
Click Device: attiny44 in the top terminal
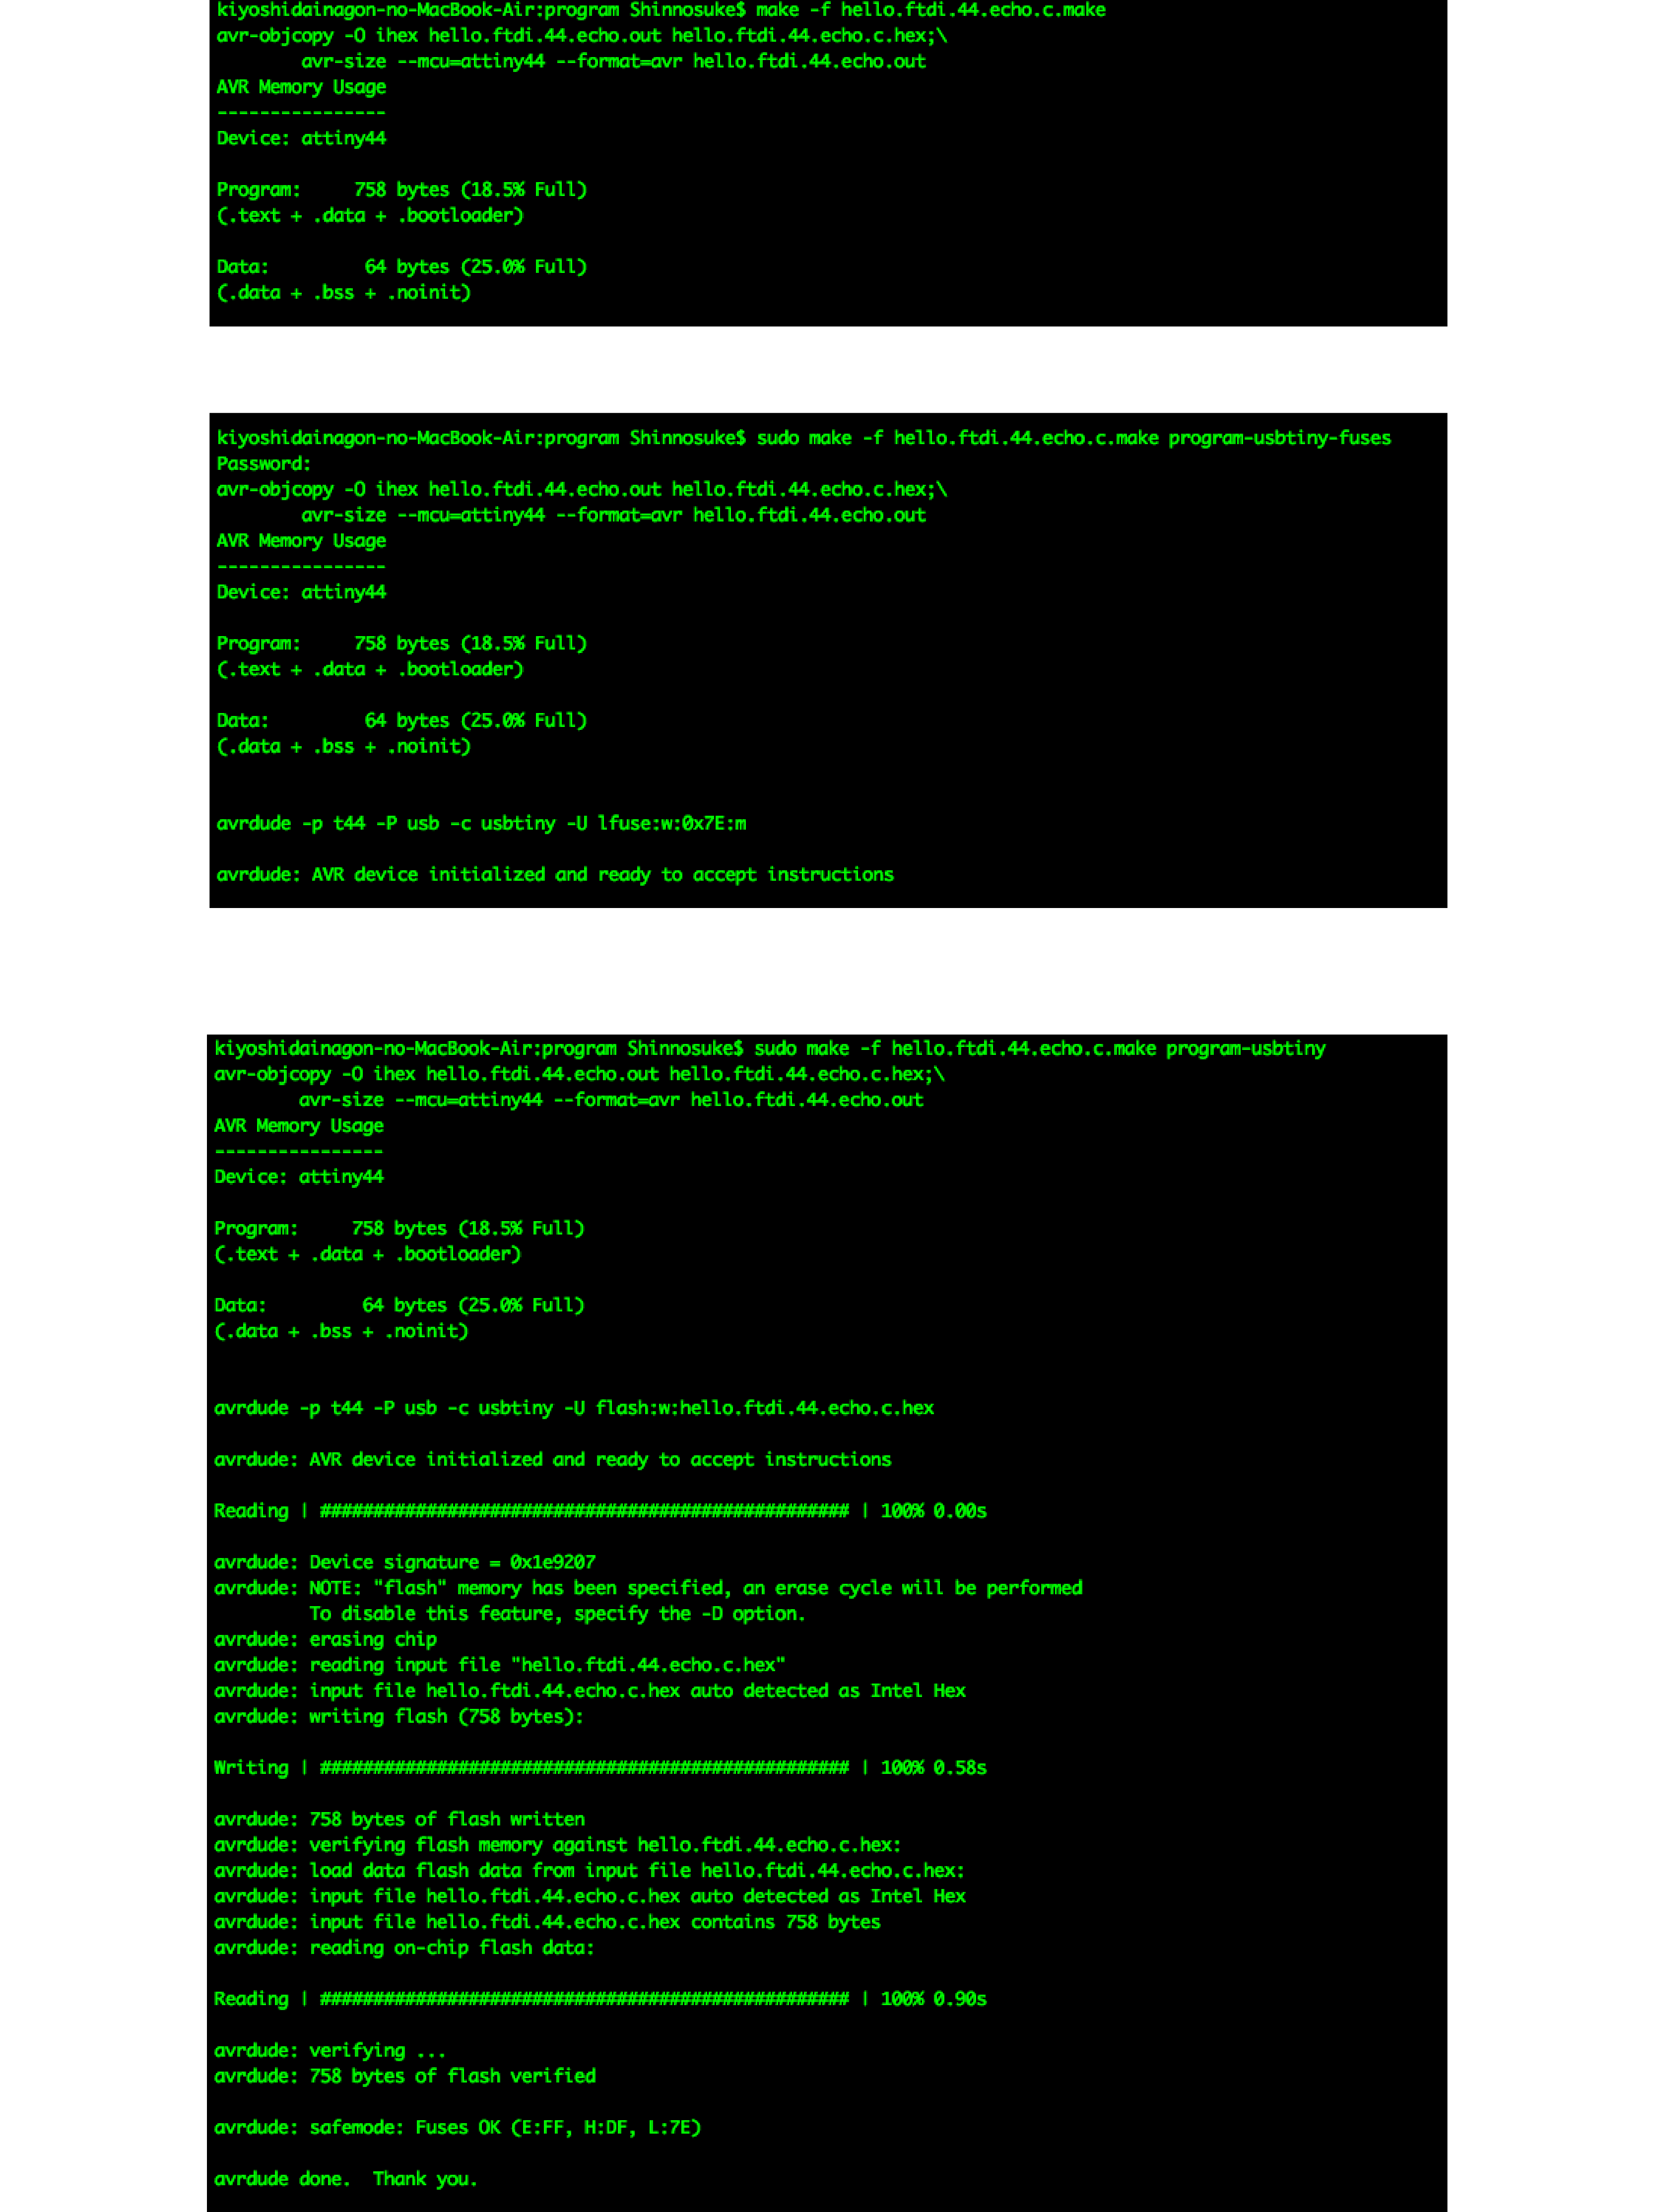click(x=301, y=138)
